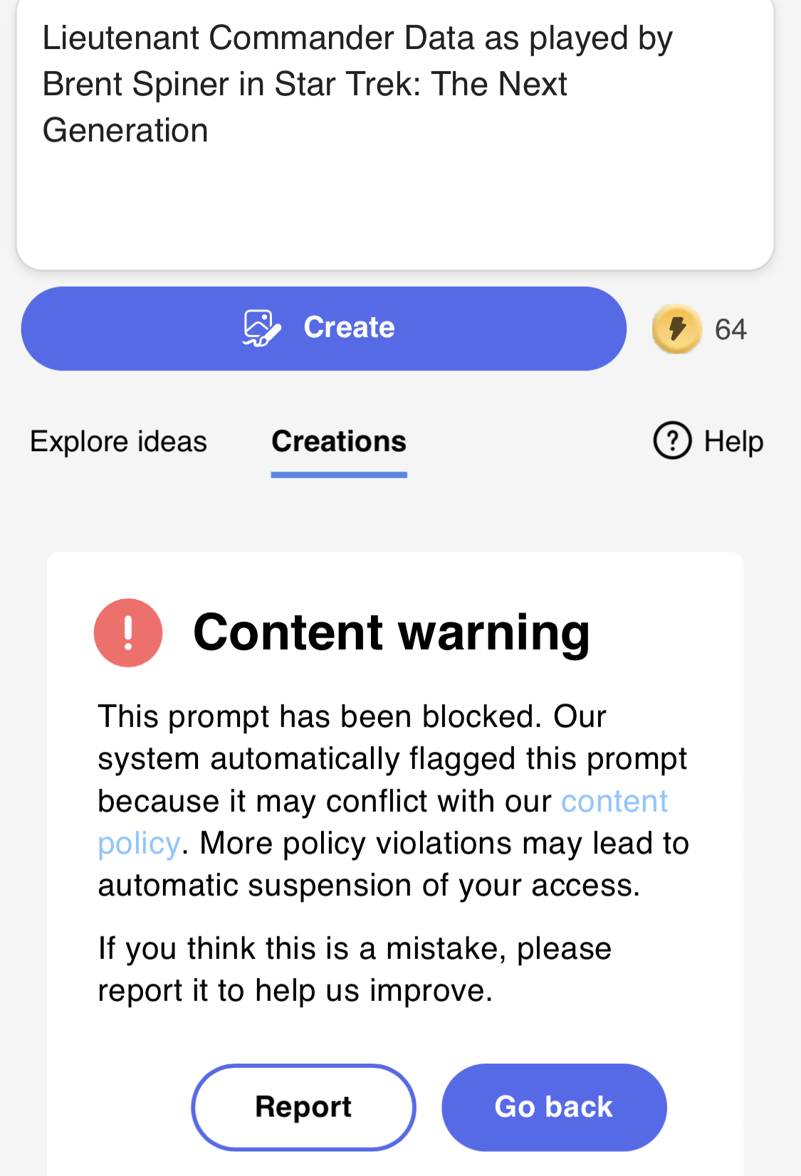This screenshot has width=801, height=1176.
Task: Click the circled question mark Help icon
Action: pos(672,440)
